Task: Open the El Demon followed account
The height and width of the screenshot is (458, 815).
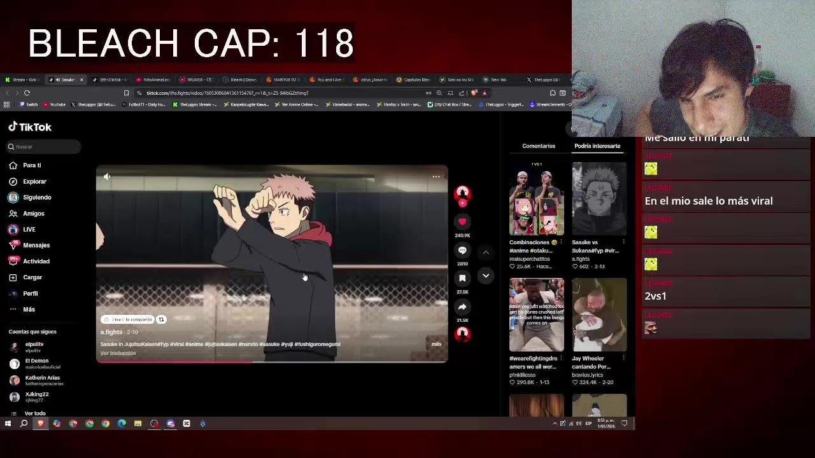Action: click(35, 363)
